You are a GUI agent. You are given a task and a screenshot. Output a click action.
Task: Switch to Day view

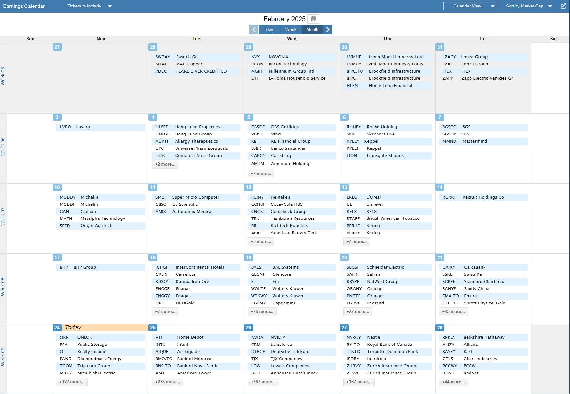(269, 29)
